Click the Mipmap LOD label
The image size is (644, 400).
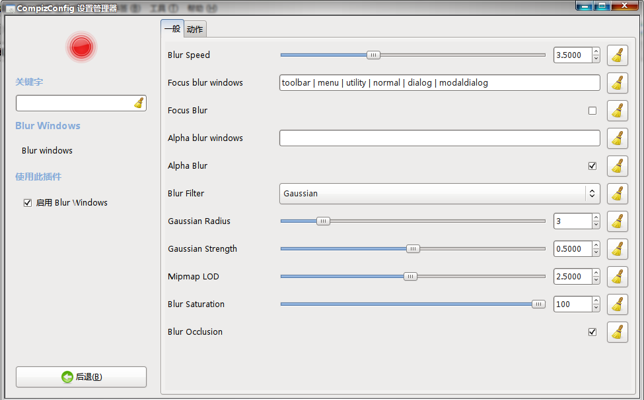(193, 277)
